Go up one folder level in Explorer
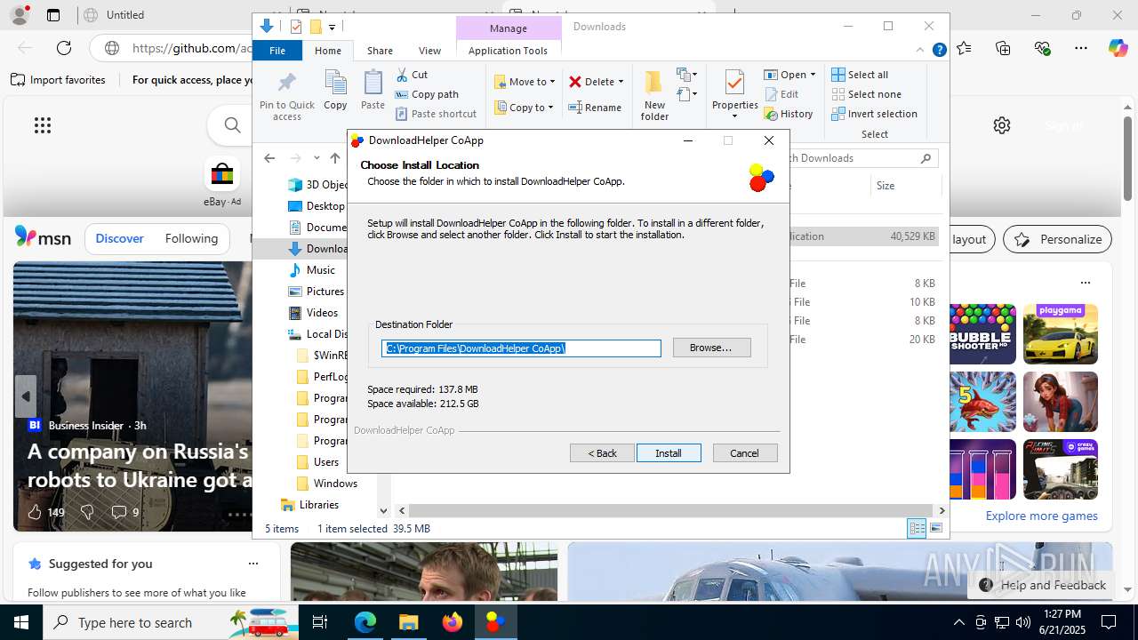The width and height of the screenshot is (1138, 640). point(334,158)
